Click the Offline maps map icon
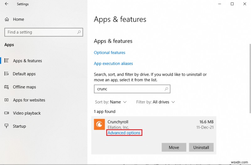 (6, 87)
